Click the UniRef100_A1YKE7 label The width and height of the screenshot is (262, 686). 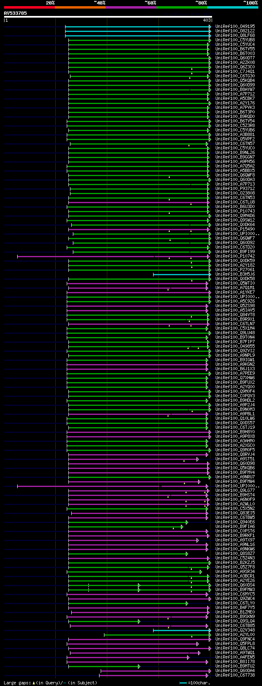pyautogui.click(x=235, y=292)
